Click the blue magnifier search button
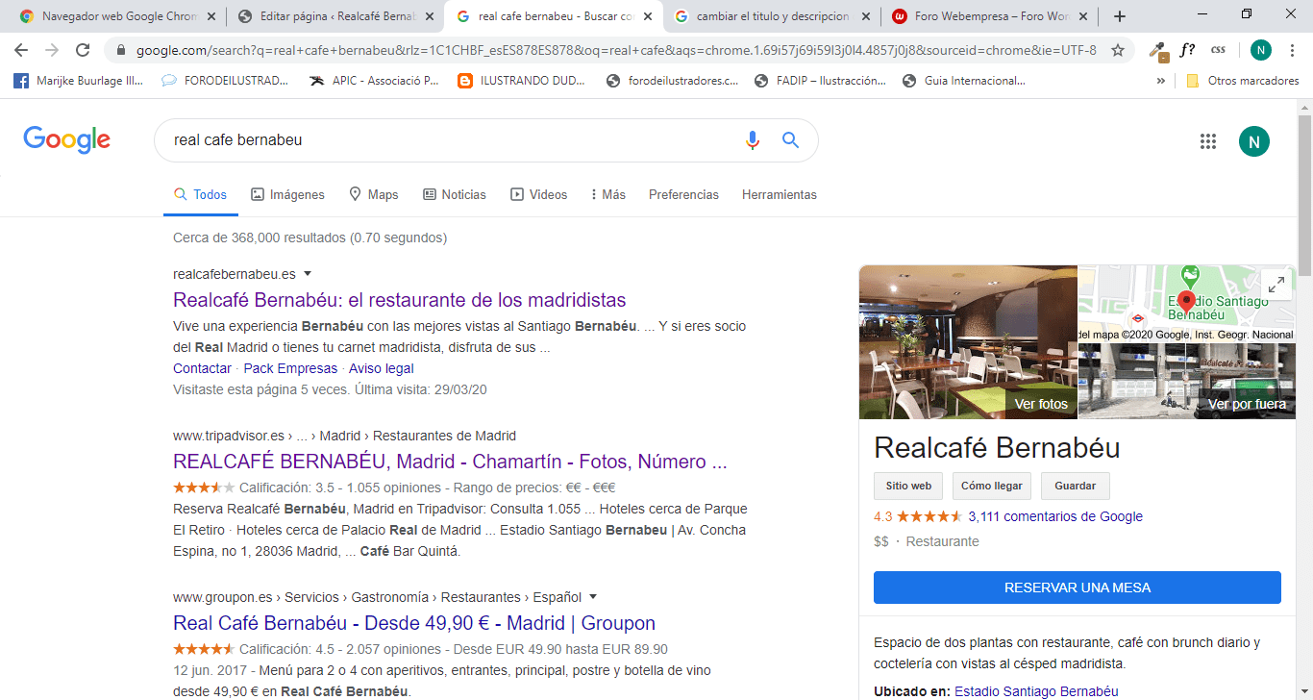The image size is (1313, 700). [x=790, y=140]
